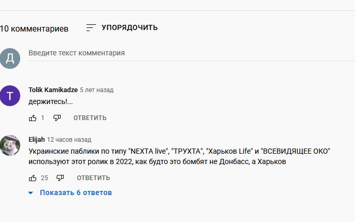Reply to Tolik Kamikadze's comment via ОТВЕТИТЬ
The width and height of the screenshot is (355, 222).
(90, 118)
